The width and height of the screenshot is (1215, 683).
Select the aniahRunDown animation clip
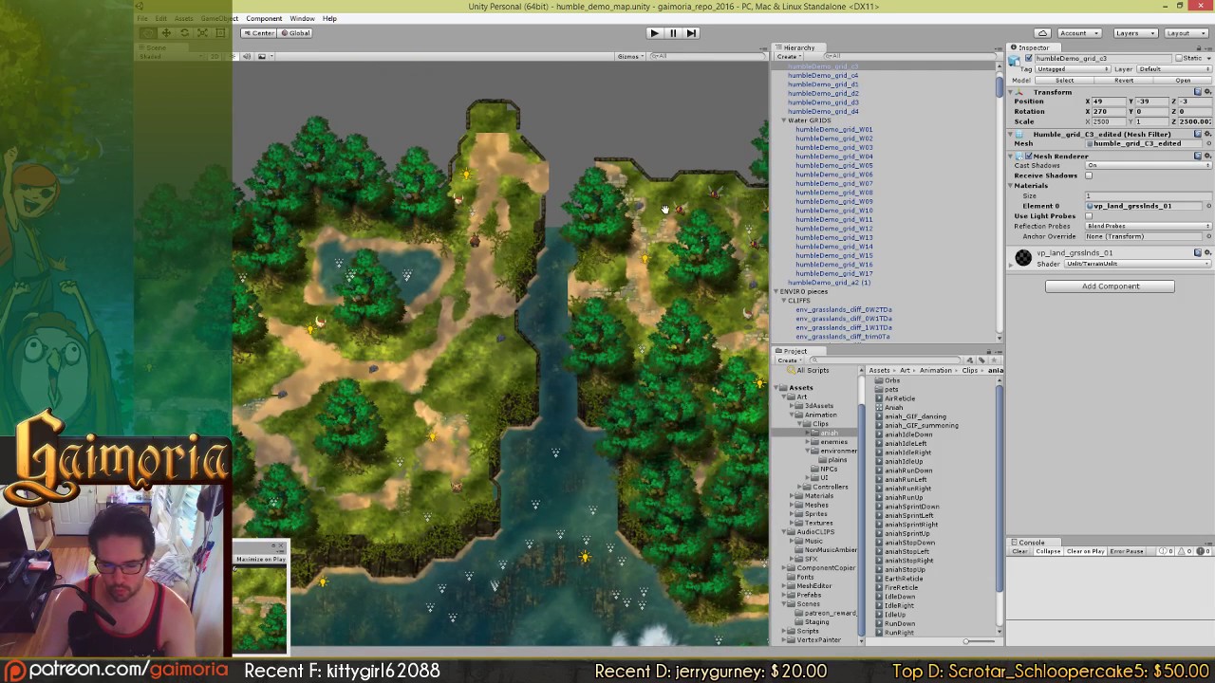point(908,471)
